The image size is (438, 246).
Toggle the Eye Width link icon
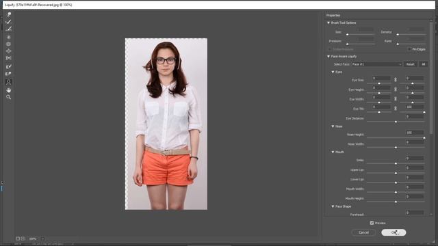396,99
